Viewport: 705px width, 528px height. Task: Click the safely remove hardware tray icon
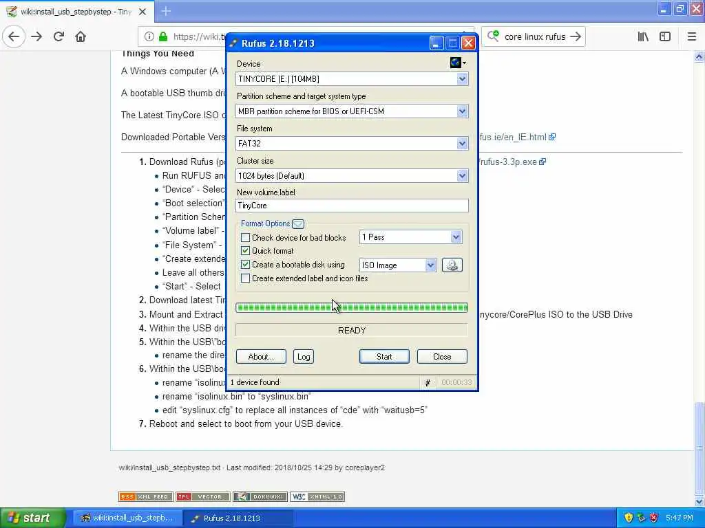pyautogui.click(x=641, y=518)
